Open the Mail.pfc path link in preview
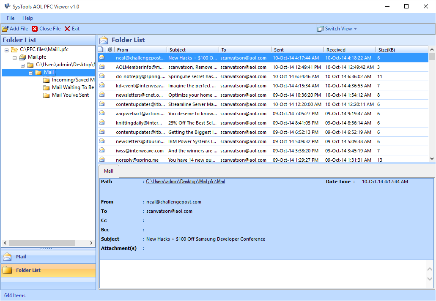Viewport: 436px width, 301px height. (185, 182)
